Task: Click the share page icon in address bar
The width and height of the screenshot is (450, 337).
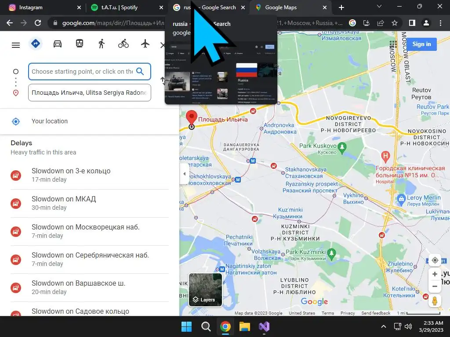Action: (x=381, y=23)
